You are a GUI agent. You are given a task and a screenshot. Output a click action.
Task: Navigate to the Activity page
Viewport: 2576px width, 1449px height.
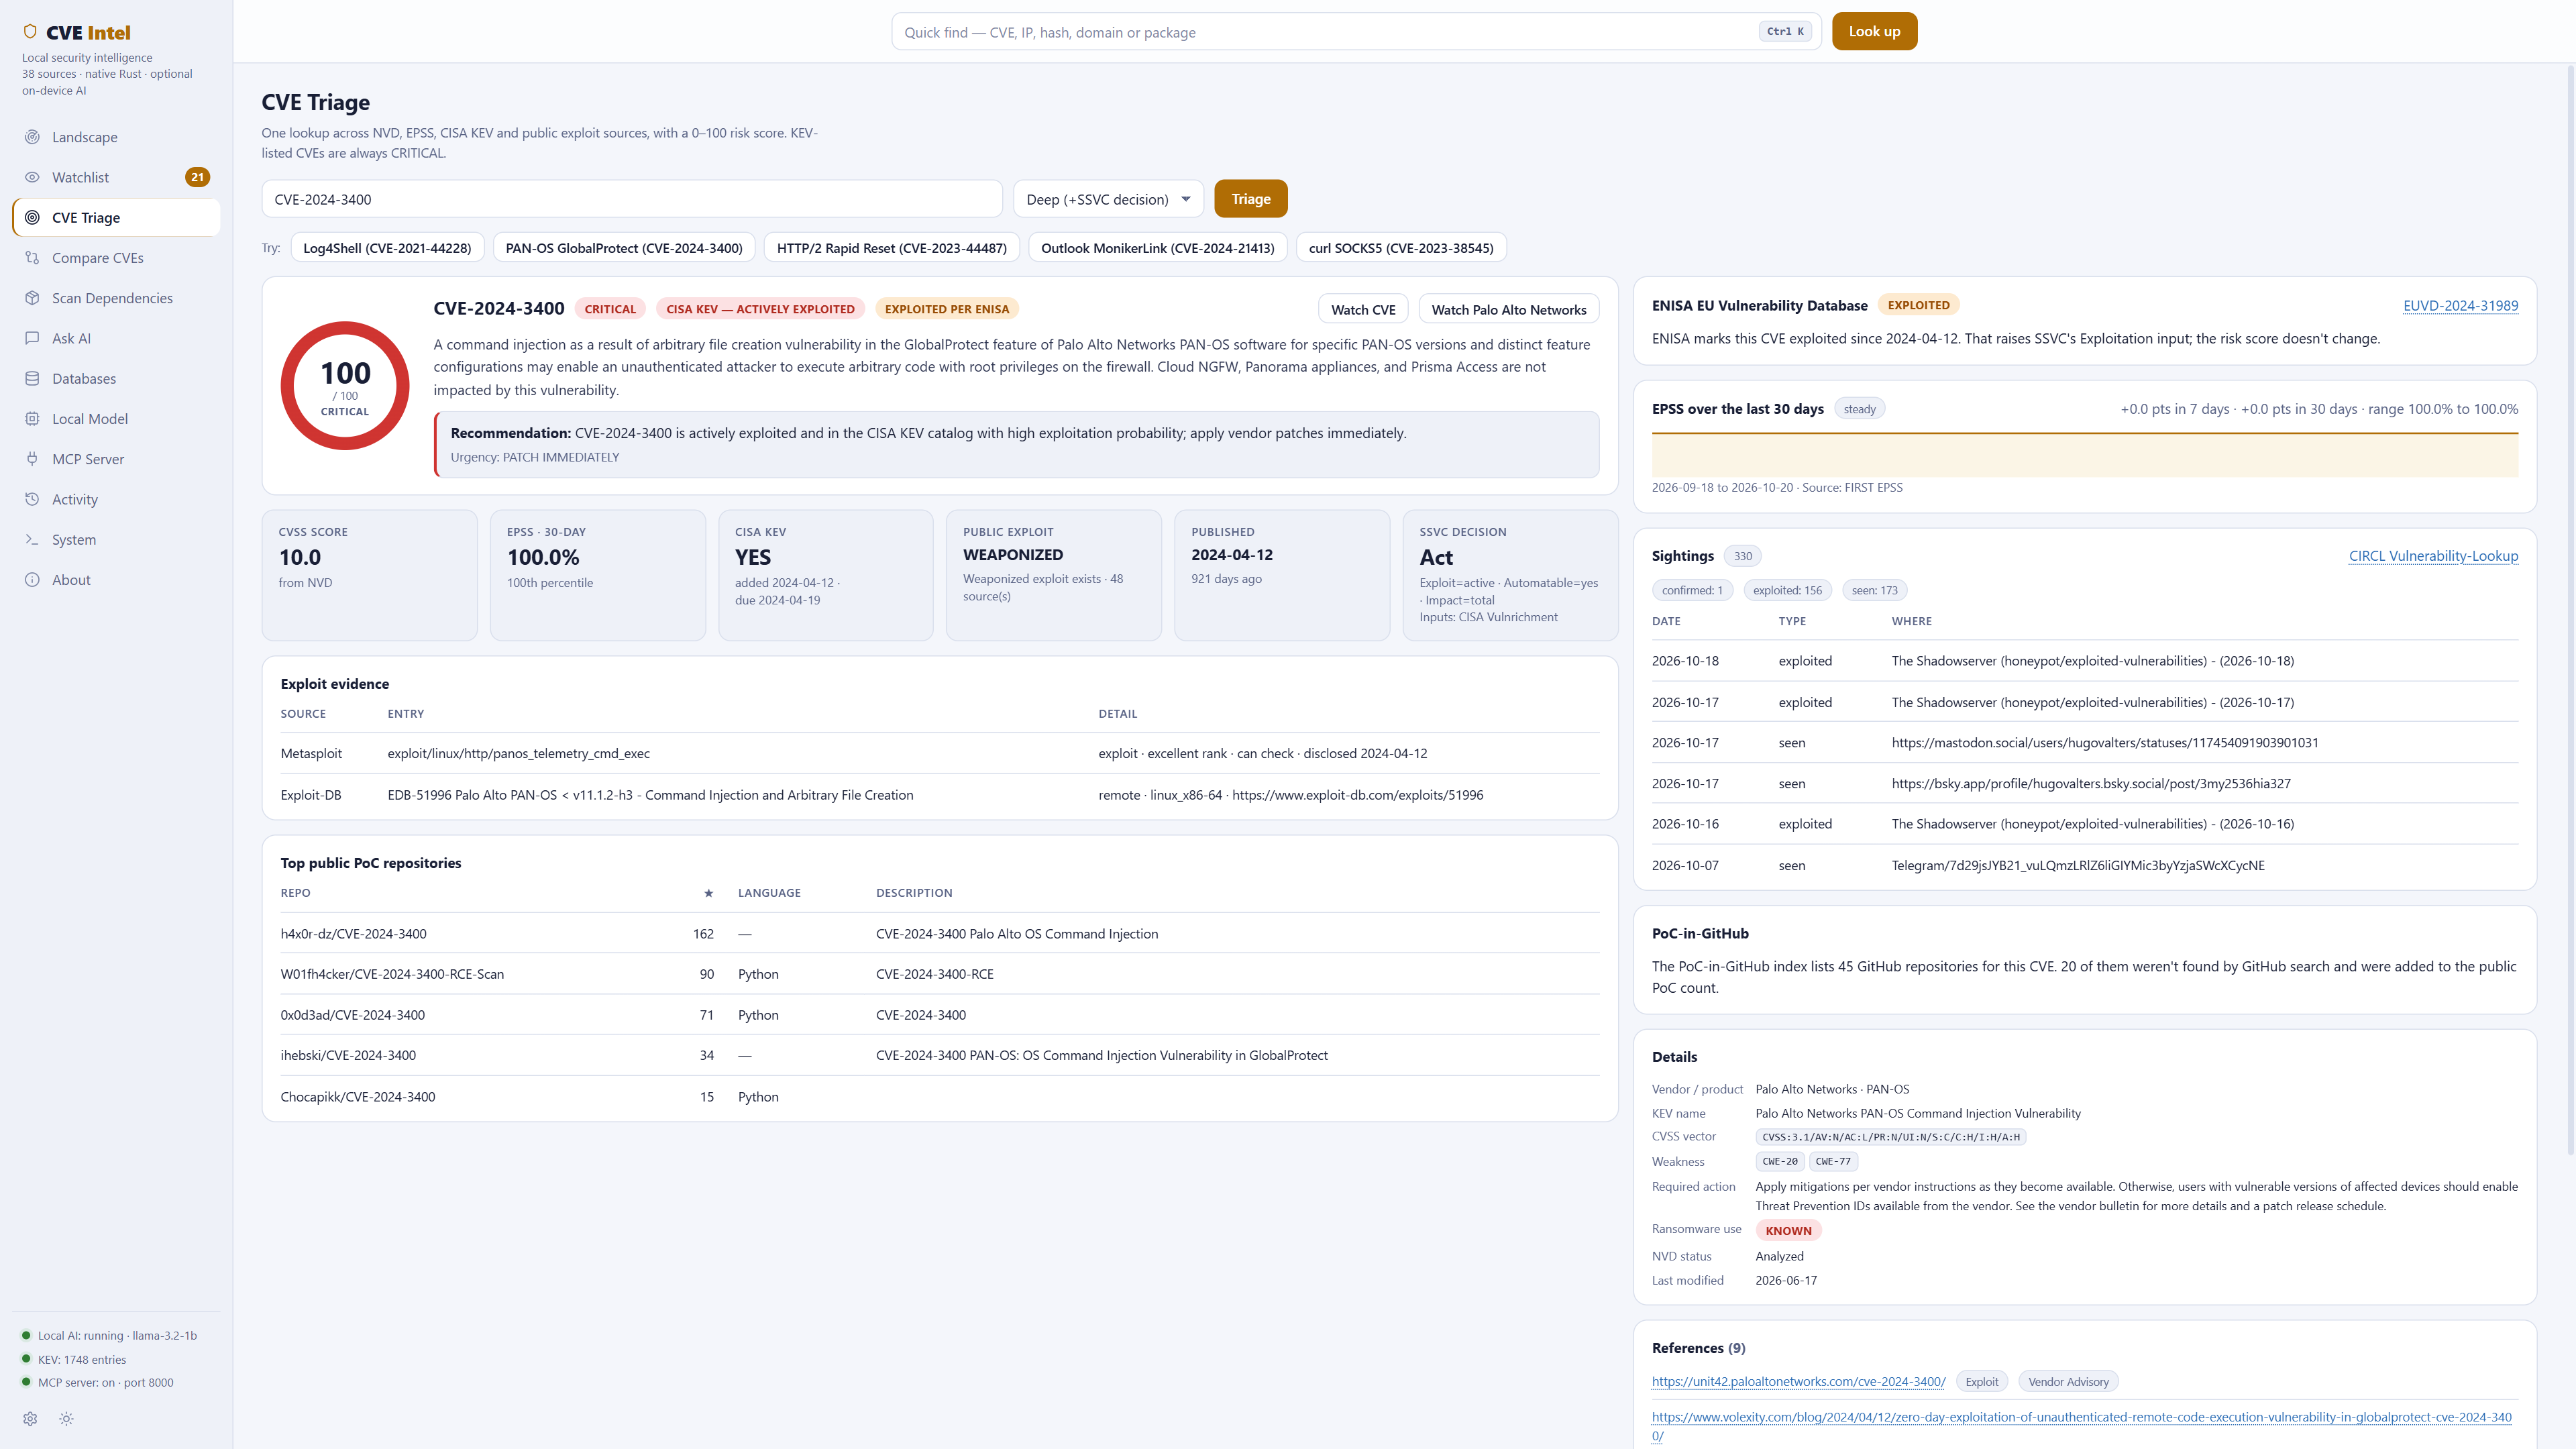coord(116,499)
